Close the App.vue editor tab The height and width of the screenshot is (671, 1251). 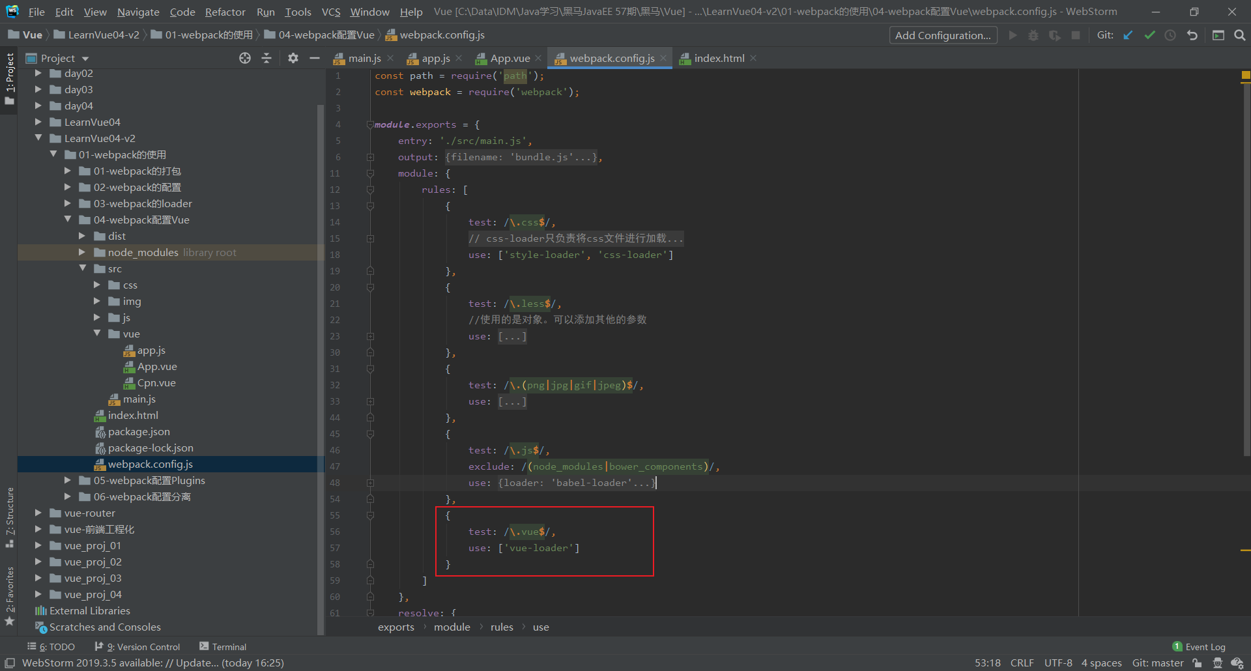pos(538,58)
